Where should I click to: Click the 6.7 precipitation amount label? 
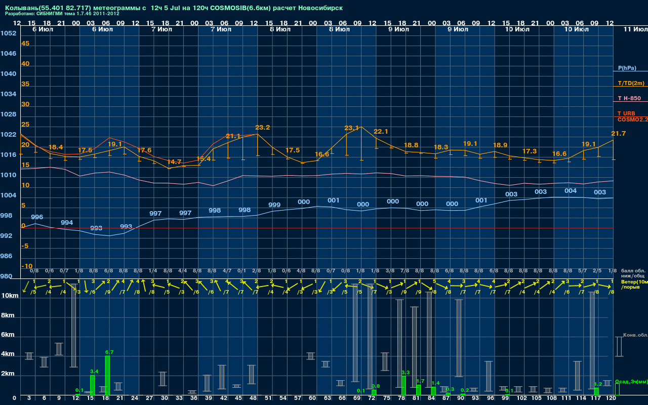[109, 352]
